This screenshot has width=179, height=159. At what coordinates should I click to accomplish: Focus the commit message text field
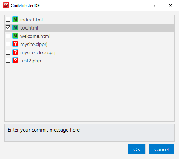89,133
